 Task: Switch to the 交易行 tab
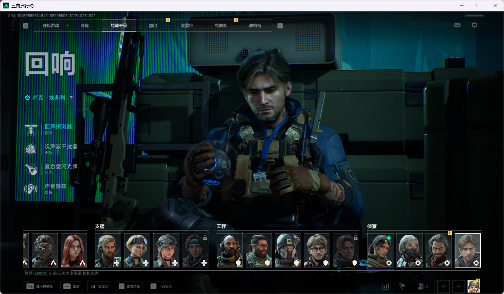[x=187, y=26]
